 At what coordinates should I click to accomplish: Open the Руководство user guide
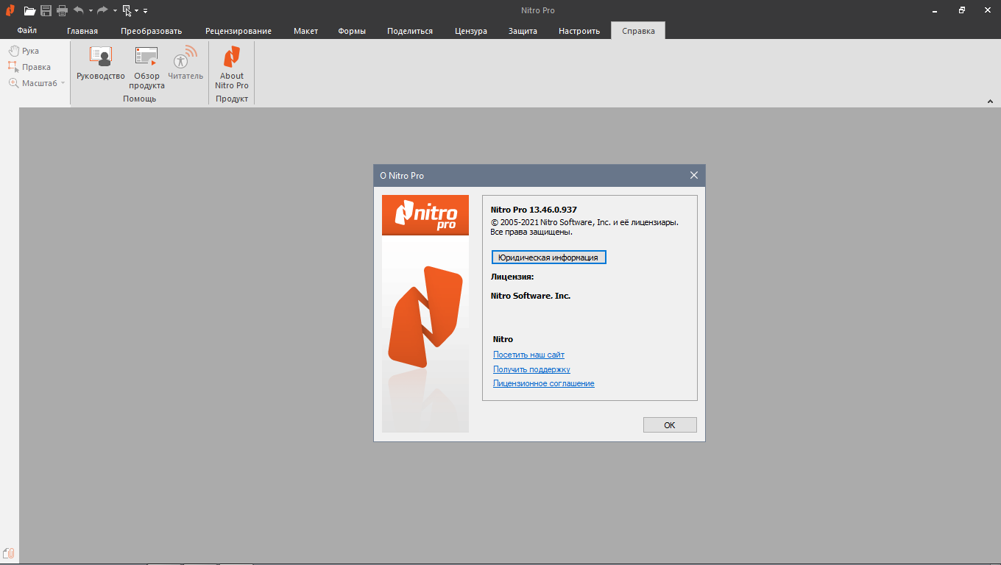point(101,64)
